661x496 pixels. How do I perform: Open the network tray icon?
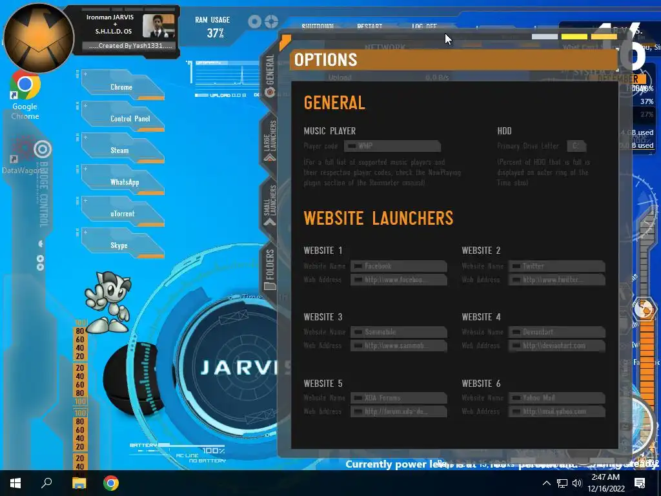pyautogui.click(x=562, y=483)
